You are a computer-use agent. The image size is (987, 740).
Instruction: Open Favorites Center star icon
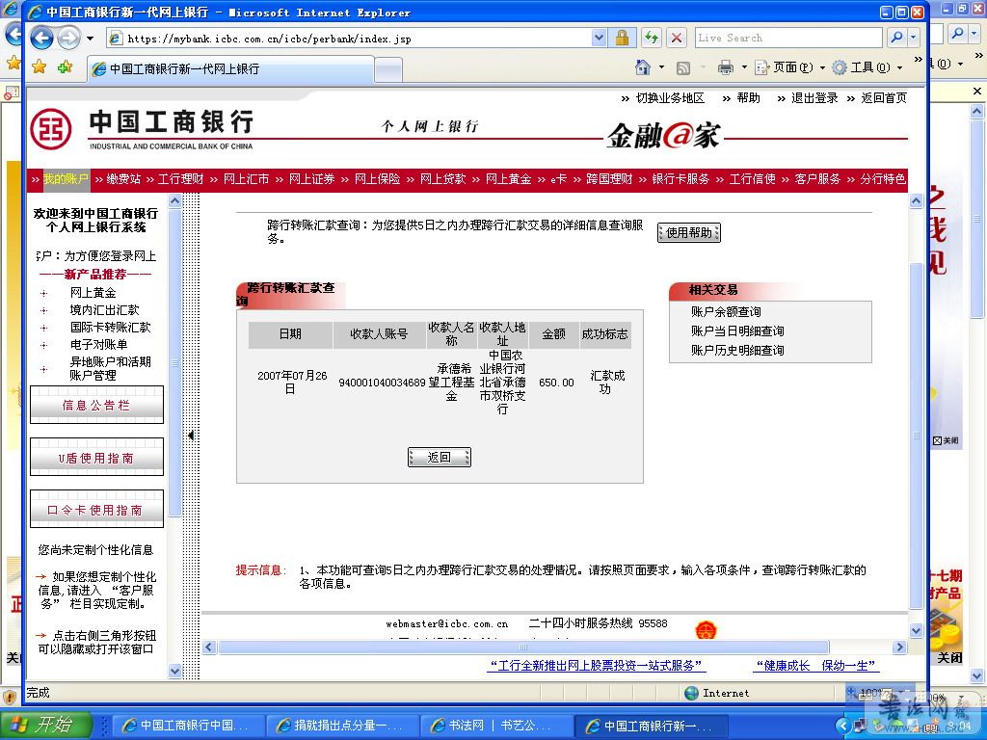click(39, 66)
